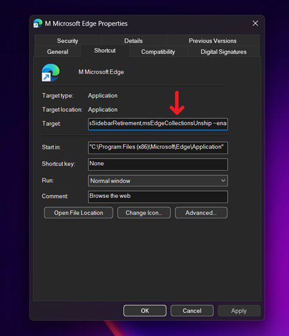The height and width of the screenshot is (336, 289).
Task: Click the Edge shortcut icon in the title bar
Action: pyautogui.click(x=38, y=23)
